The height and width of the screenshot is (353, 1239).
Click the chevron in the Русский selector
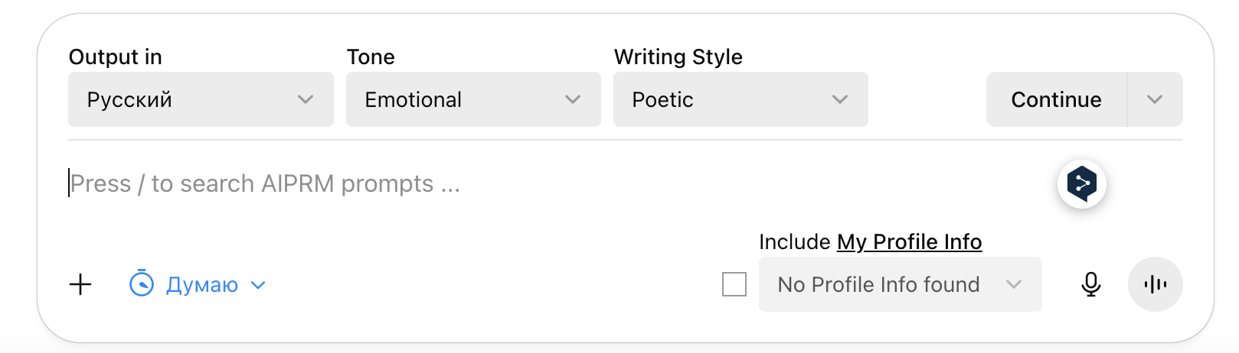[x=306, y=99]
